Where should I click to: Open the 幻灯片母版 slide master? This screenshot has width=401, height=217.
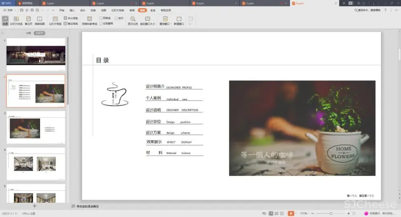click(55, 21)
